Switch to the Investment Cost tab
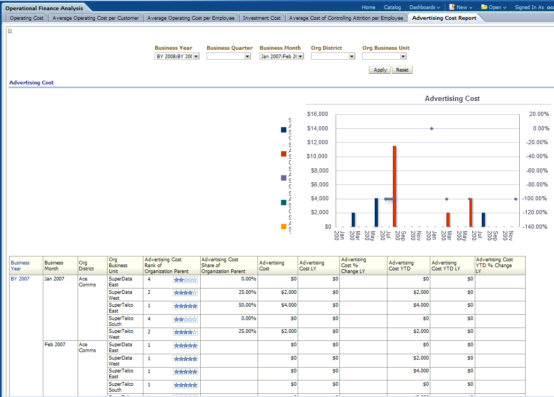Viewport: 554px width, 397px height. coord(261,18)
